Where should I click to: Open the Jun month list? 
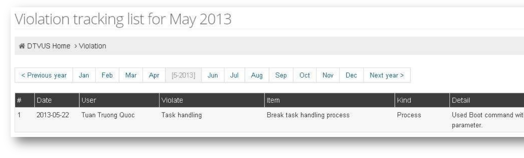212,75
